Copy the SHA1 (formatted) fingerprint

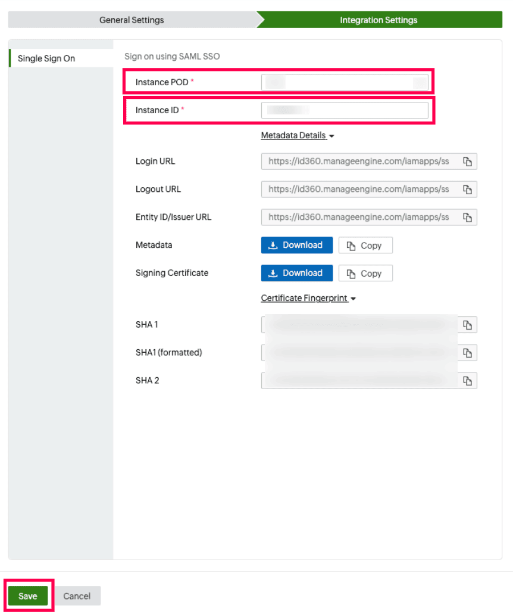tap(468, 352)
